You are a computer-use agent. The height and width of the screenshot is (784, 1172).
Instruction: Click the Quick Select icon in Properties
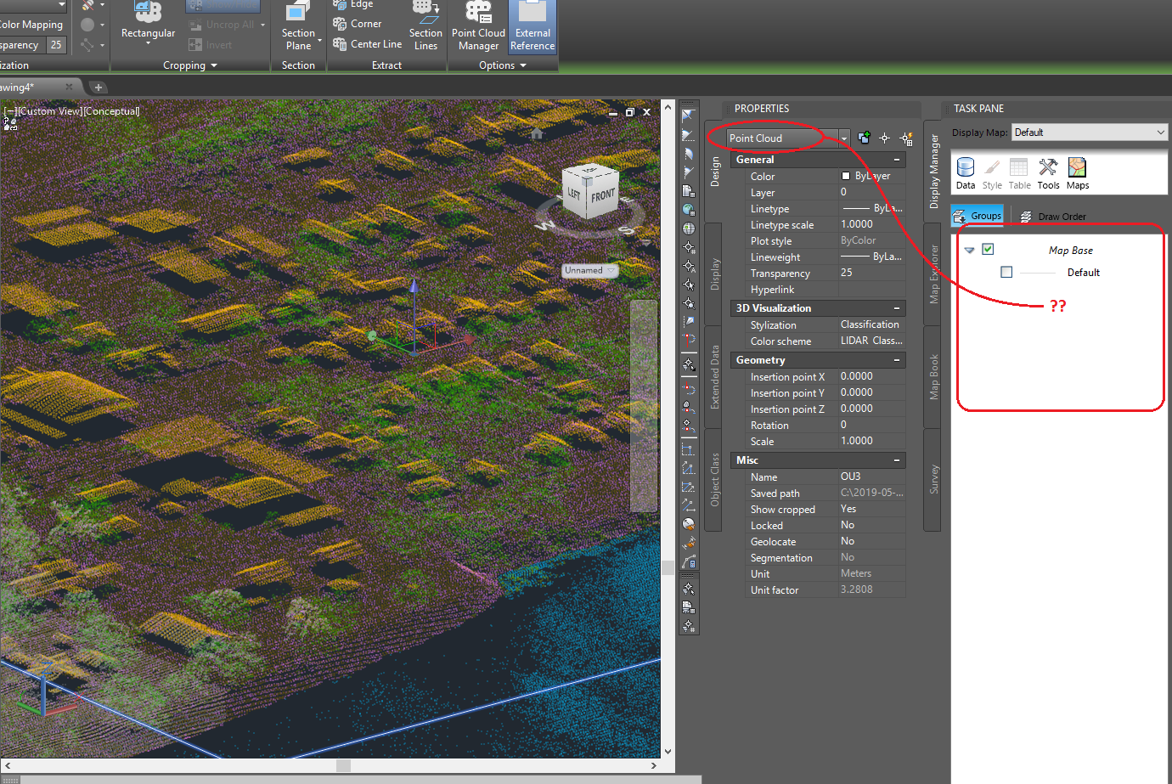coord(906,138)
